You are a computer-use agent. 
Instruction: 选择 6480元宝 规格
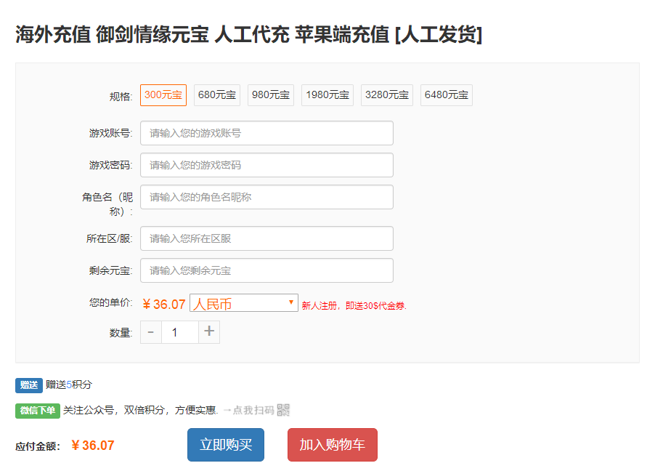[446, 94]
